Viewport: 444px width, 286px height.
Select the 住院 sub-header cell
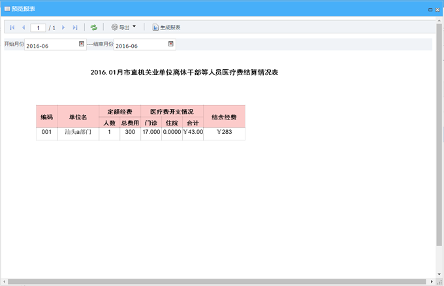pos(172,123)
